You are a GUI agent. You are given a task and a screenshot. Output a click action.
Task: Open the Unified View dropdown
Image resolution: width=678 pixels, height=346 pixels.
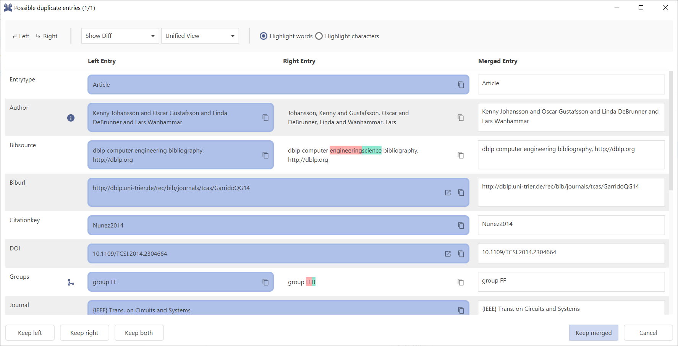pos(200,36)
